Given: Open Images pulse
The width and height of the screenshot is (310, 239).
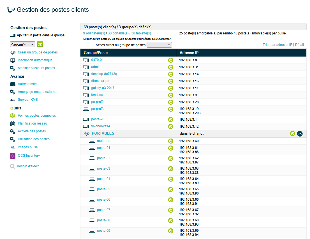Looking at the screenshot, I should point(28,147).
